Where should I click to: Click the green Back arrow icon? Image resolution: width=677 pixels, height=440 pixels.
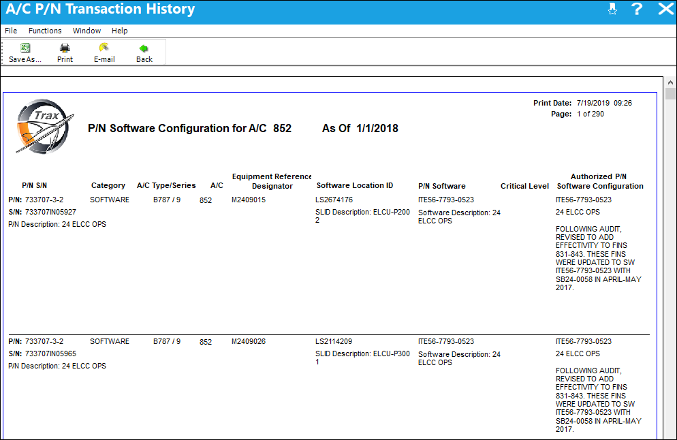pos(144,48)
